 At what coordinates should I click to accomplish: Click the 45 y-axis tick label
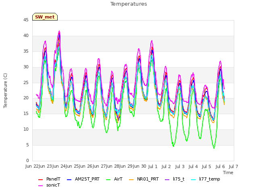tap(26, 20)
